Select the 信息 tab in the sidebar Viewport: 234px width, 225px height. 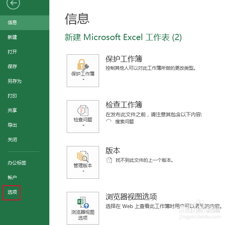25,22
